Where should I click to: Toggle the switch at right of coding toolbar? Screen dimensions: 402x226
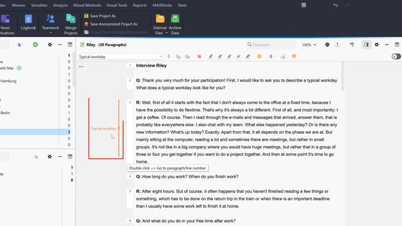pyautogui.click(x=396, y=56)
